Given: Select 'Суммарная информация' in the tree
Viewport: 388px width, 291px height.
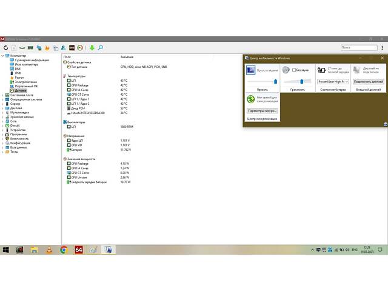Looking at the screenshot, I should pyautogui.click(x=32, y=60).
